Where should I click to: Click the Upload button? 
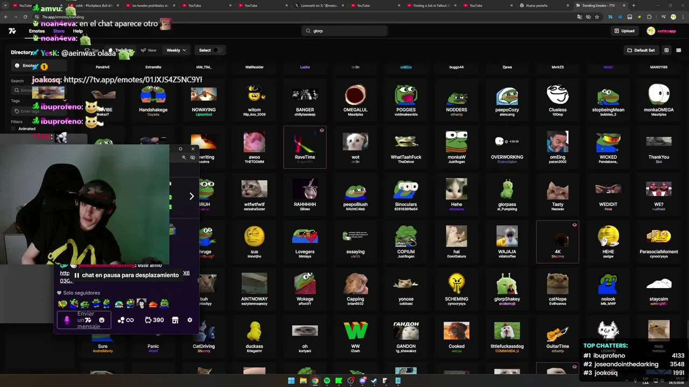(x=624, y=31)
